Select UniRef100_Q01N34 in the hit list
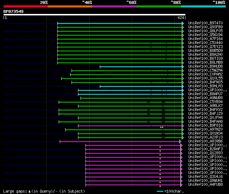The image size is (229, 194). [x=205, y=134]
